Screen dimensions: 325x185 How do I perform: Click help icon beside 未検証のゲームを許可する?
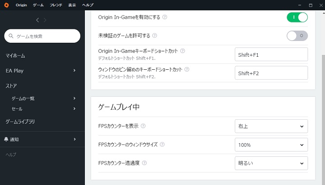click(155, 36)
